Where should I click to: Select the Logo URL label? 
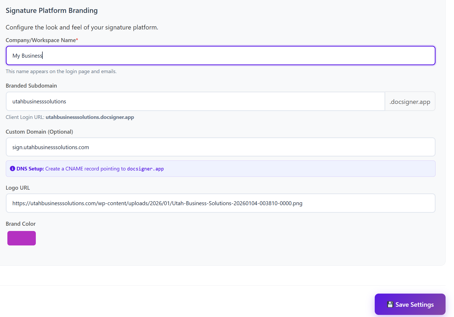point(18,188)
